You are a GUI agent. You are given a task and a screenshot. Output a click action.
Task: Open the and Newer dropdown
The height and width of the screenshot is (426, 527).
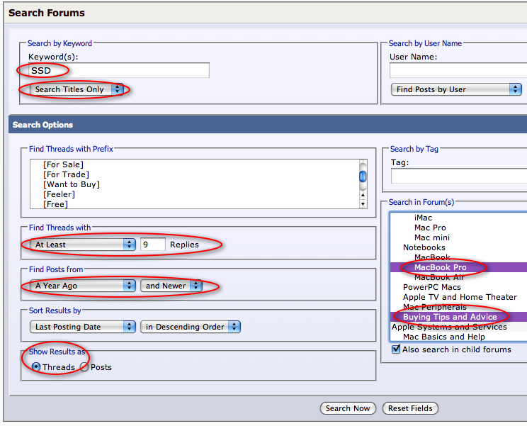(171, 286)
